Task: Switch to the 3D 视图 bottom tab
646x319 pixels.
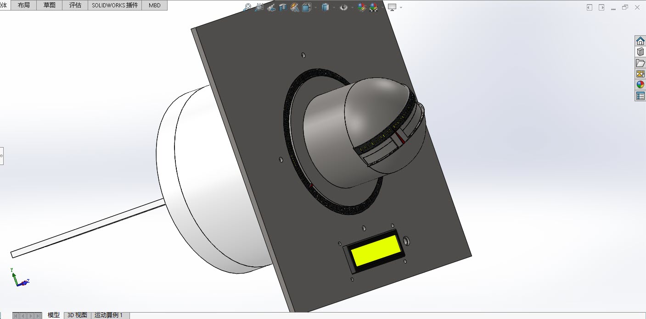Action: coord(77,315)
